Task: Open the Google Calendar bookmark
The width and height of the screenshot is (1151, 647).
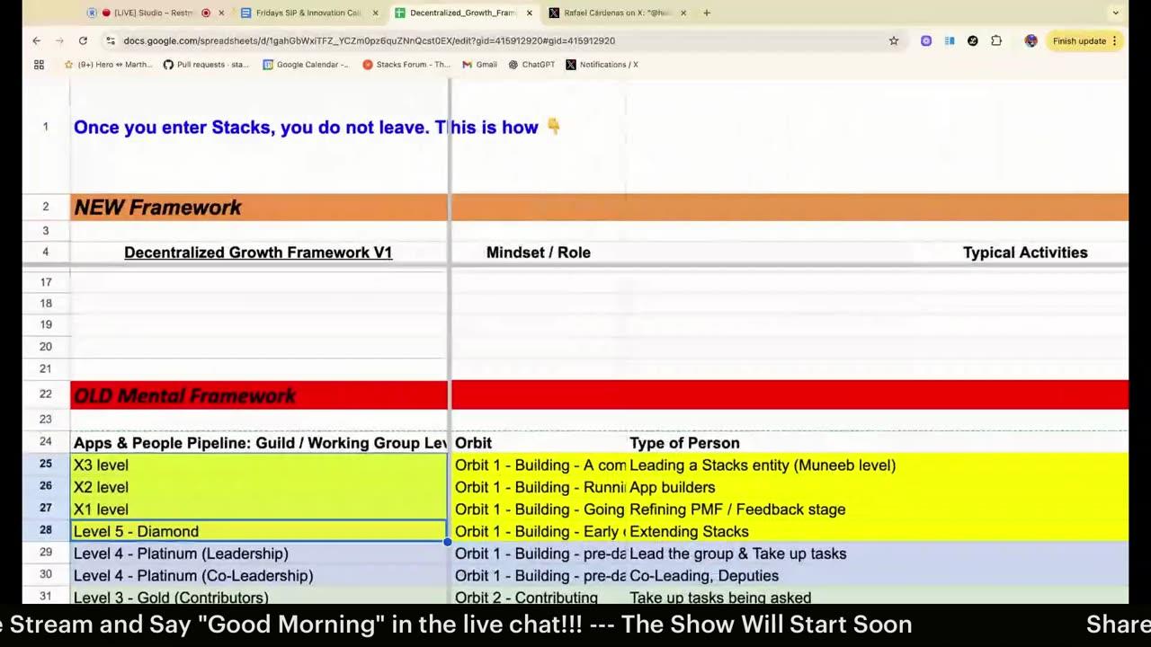Action: [x=305, y=65]
